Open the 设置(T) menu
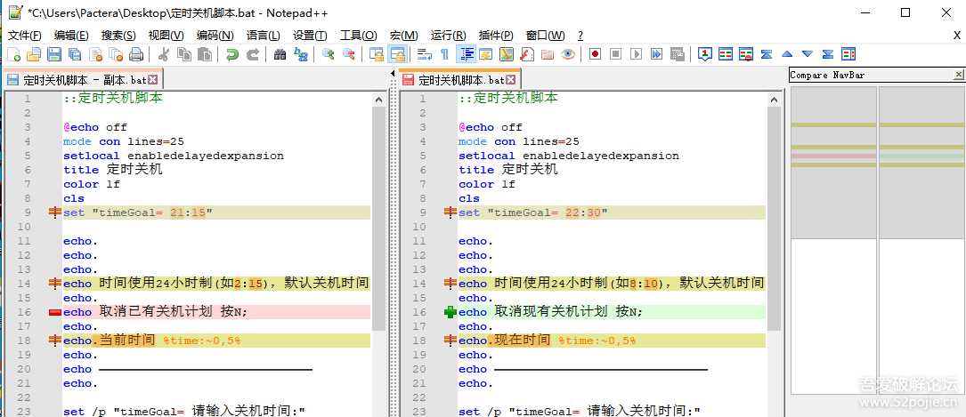 pos(310,35)
